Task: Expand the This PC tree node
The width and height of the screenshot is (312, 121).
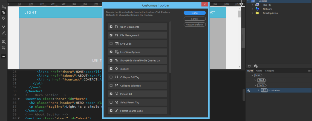Action: [252, 5]
